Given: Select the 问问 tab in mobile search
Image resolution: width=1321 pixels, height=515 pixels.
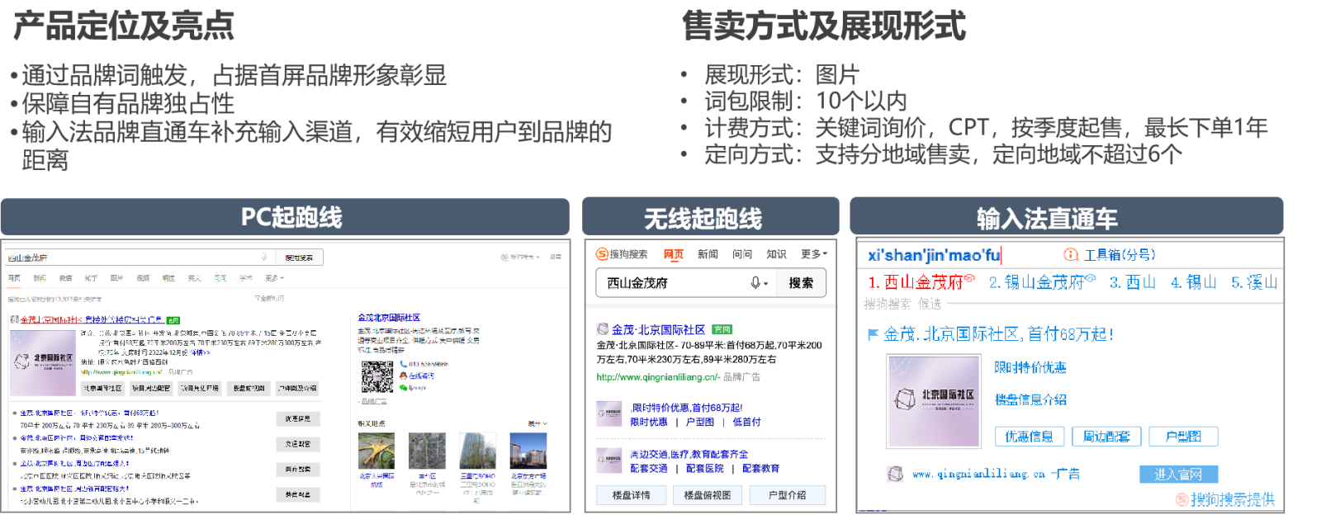Looking at the screenshot, I should (741, 254).
